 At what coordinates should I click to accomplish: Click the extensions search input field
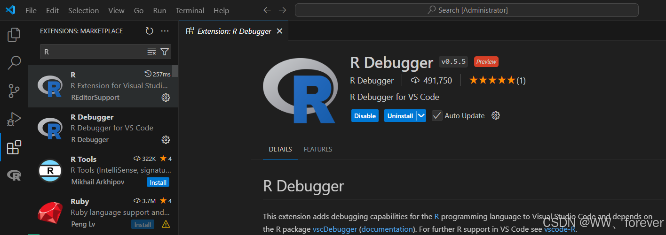click(x=94, y=52)
